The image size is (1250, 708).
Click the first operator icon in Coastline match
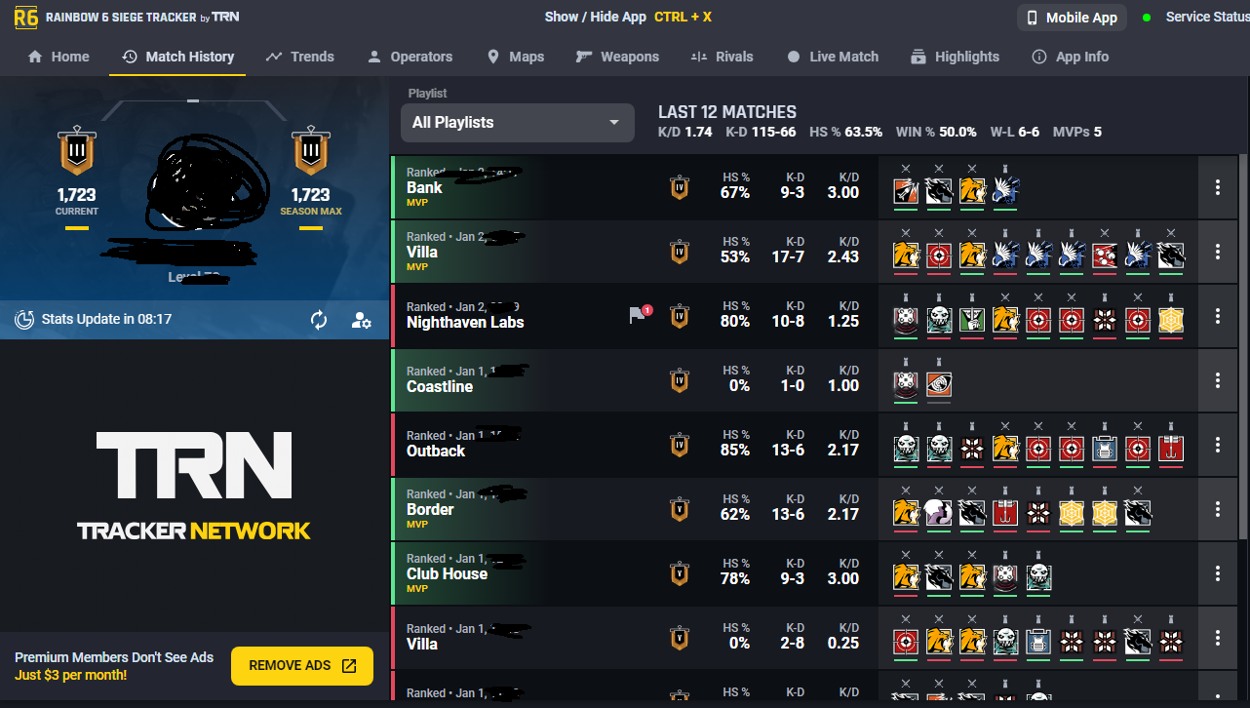coord(906,384)
